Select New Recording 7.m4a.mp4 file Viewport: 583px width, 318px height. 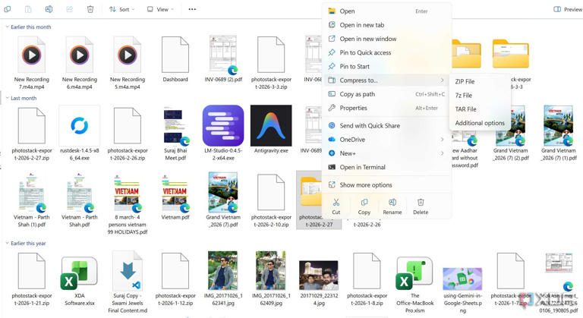tap(32, 62)
